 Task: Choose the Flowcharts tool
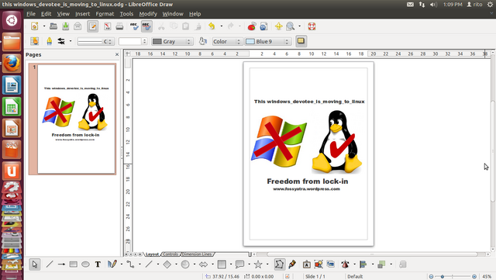tap(222, 264)
